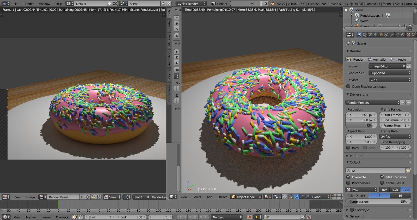
Task: Open image file in image editor
Action: [93, 197]
